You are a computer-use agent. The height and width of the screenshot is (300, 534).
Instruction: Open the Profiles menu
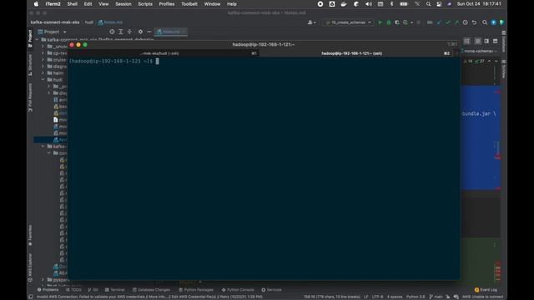click(167, 4)
